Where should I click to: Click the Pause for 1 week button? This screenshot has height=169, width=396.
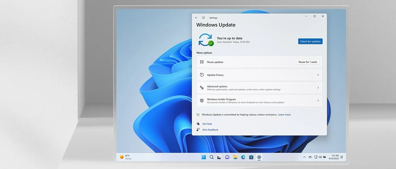[308, 62]
